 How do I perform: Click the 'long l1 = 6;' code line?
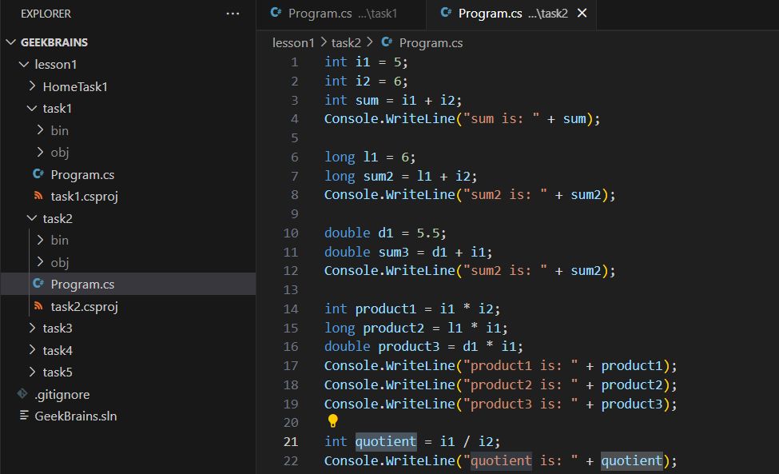370,157
